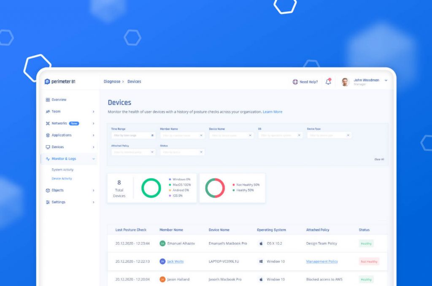Click the Learn More link
Viewport: 432px width, 286px height.
tap(273, 112)
